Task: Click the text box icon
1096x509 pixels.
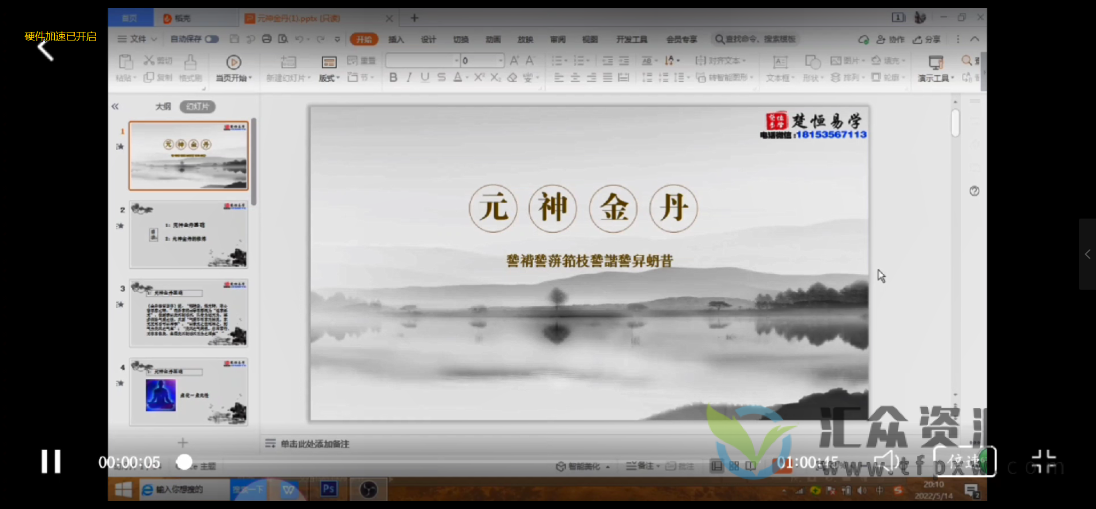Action: 780,62
